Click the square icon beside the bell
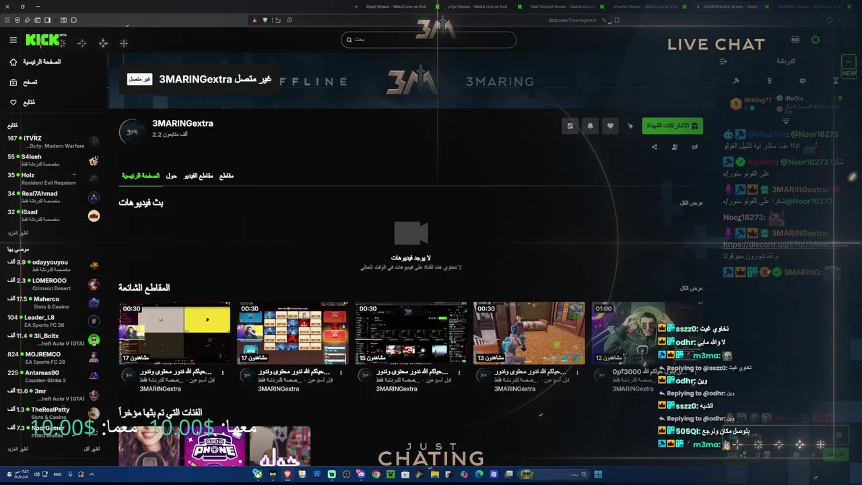The height and width of the screenshot is (485, 862). (x=570, y=126)
